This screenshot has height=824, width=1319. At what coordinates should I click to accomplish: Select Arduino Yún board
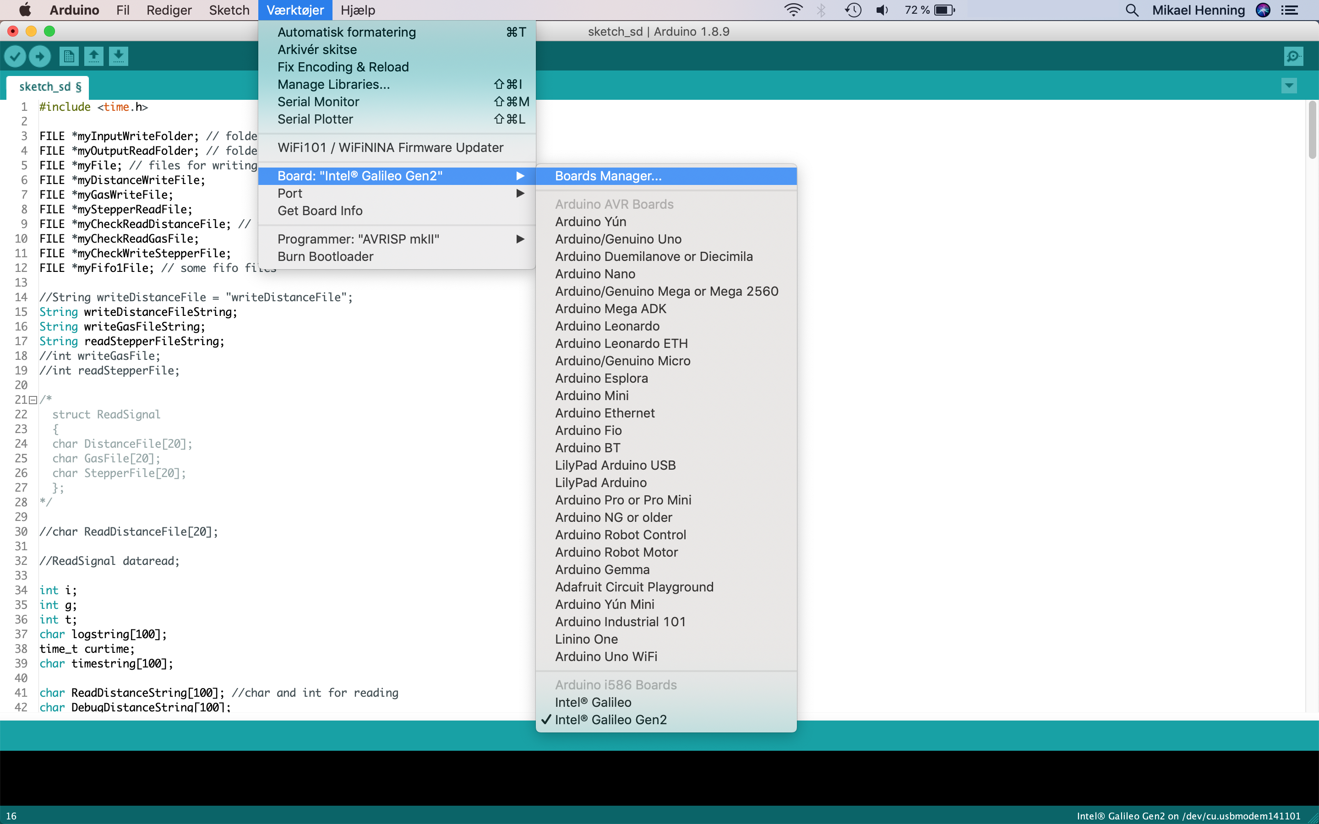pos(666,222)
